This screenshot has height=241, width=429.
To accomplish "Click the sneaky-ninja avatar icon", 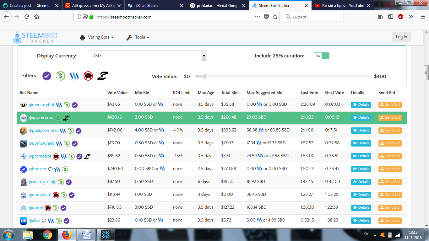I will (x=23, y=182).
